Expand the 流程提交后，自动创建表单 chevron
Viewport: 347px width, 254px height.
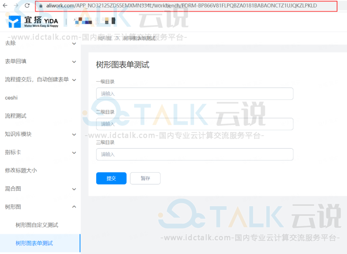(74, 80)
